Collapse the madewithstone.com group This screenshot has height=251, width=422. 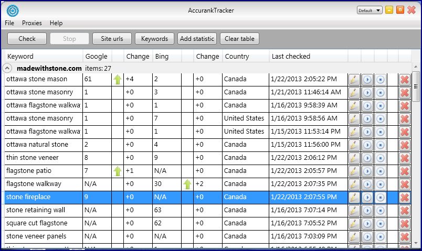(7, 68)
